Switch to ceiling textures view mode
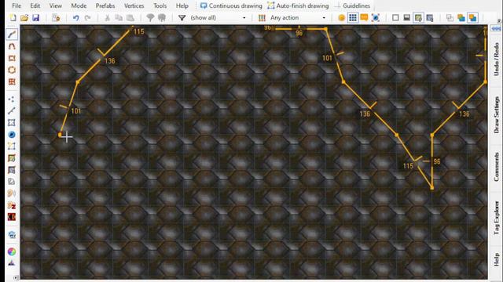The width and height of the screenshot is (503, 282). [430, 18]
